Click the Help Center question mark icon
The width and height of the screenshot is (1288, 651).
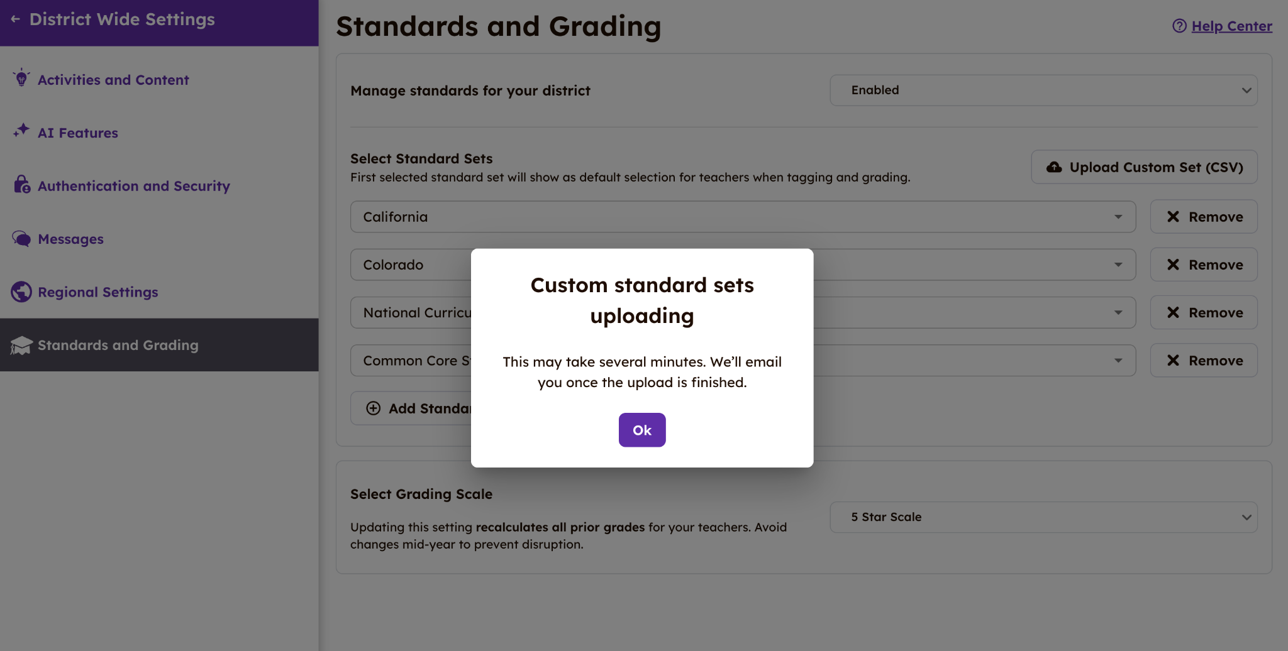pyautogui.click(x=1179, y=26)
